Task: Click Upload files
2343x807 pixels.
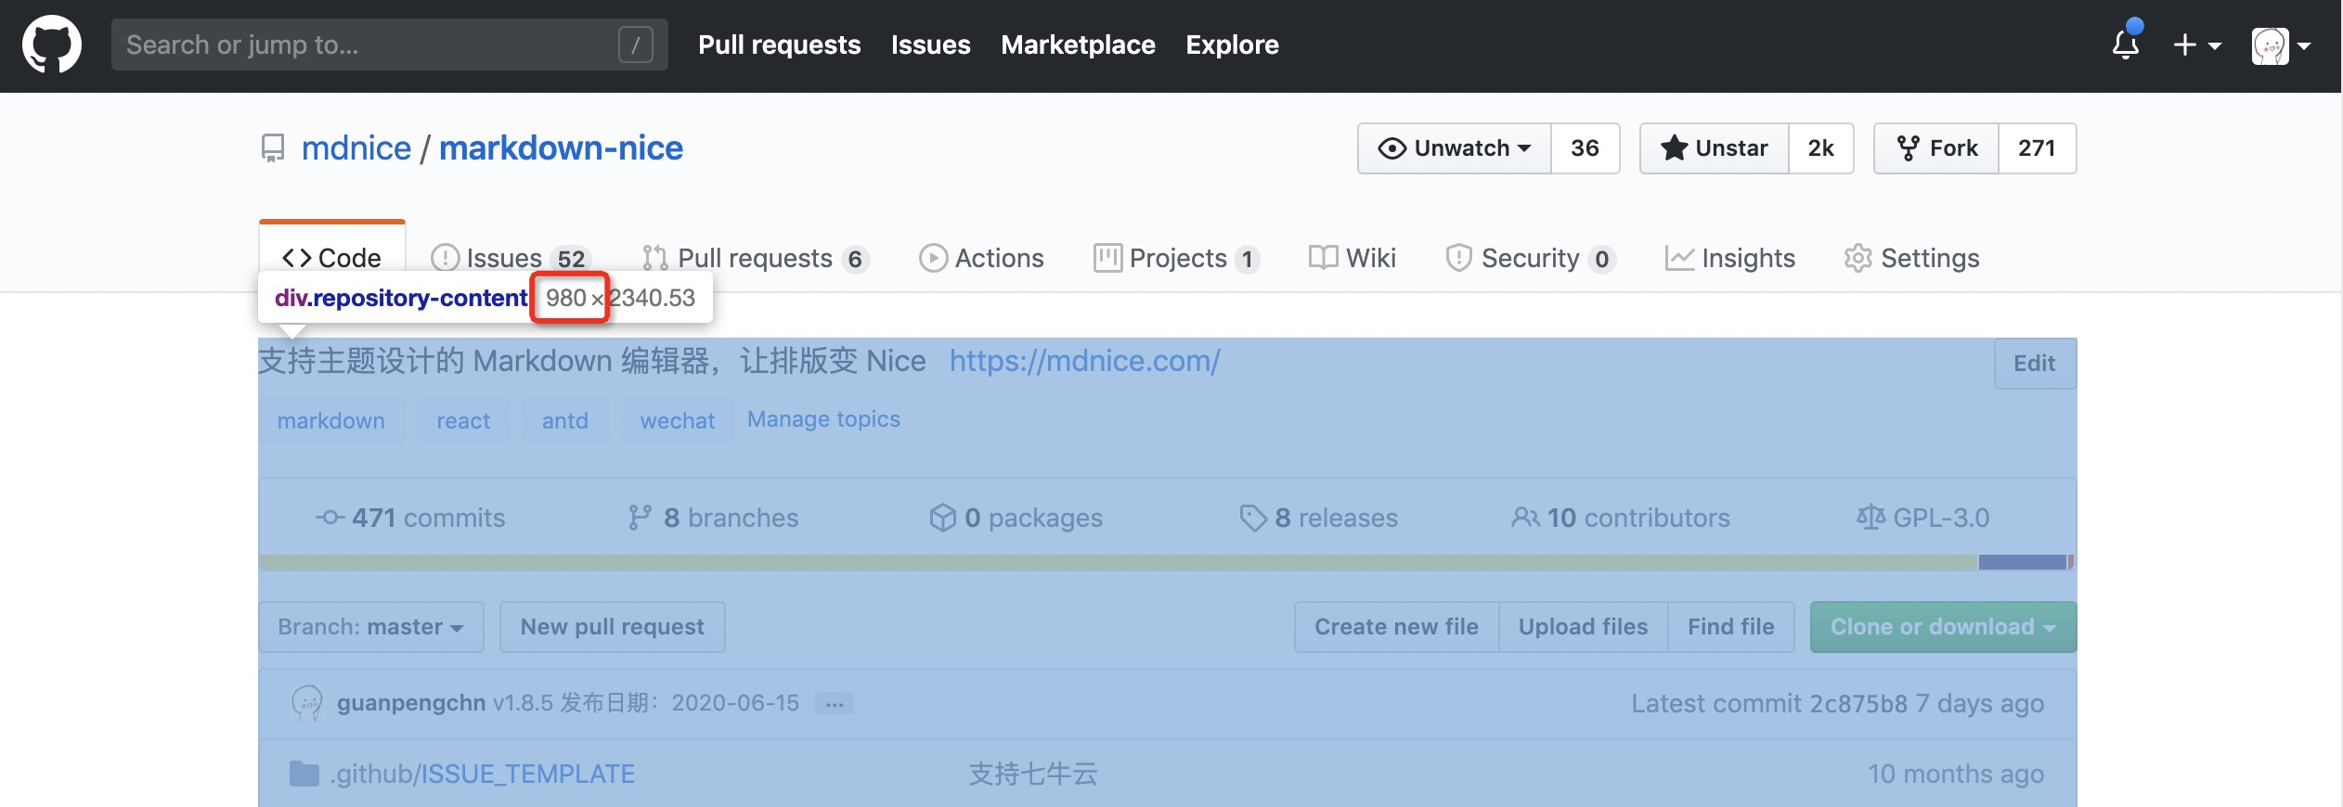Action: click(x=1584, y=627)
